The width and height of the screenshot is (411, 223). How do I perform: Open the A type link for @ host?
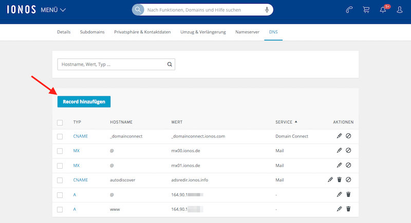coord(74,195)
